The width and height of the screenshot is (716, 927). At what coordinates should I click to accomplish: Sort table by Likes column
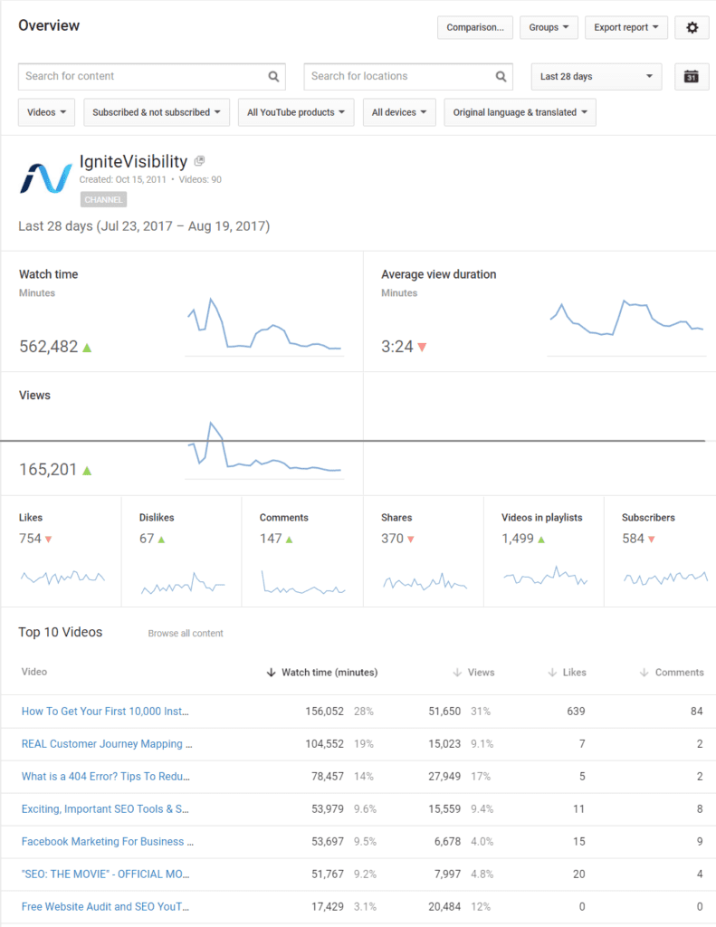pyautogui.click(x=567, y=673)
